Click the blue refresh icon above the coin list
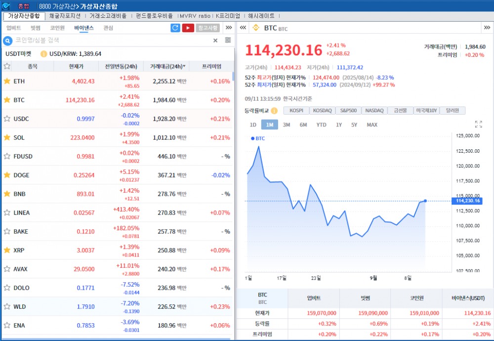This screenshot has height=341, width=494. pos(175,28)
